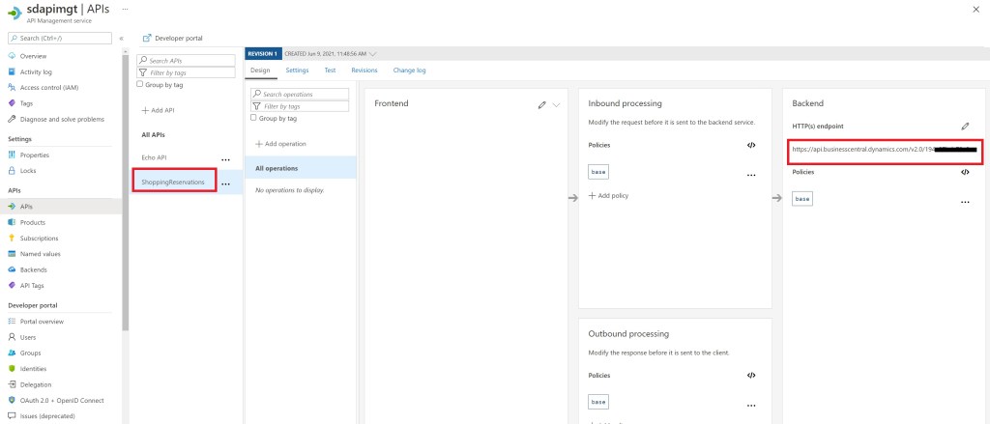Enable Group by tag for operations list

(253, 118)
